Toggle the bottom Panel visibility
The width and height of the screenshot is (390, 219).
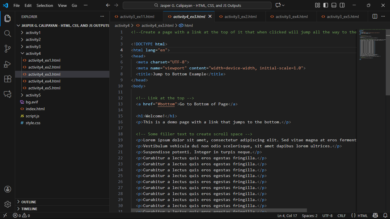[x=334, y=5]
